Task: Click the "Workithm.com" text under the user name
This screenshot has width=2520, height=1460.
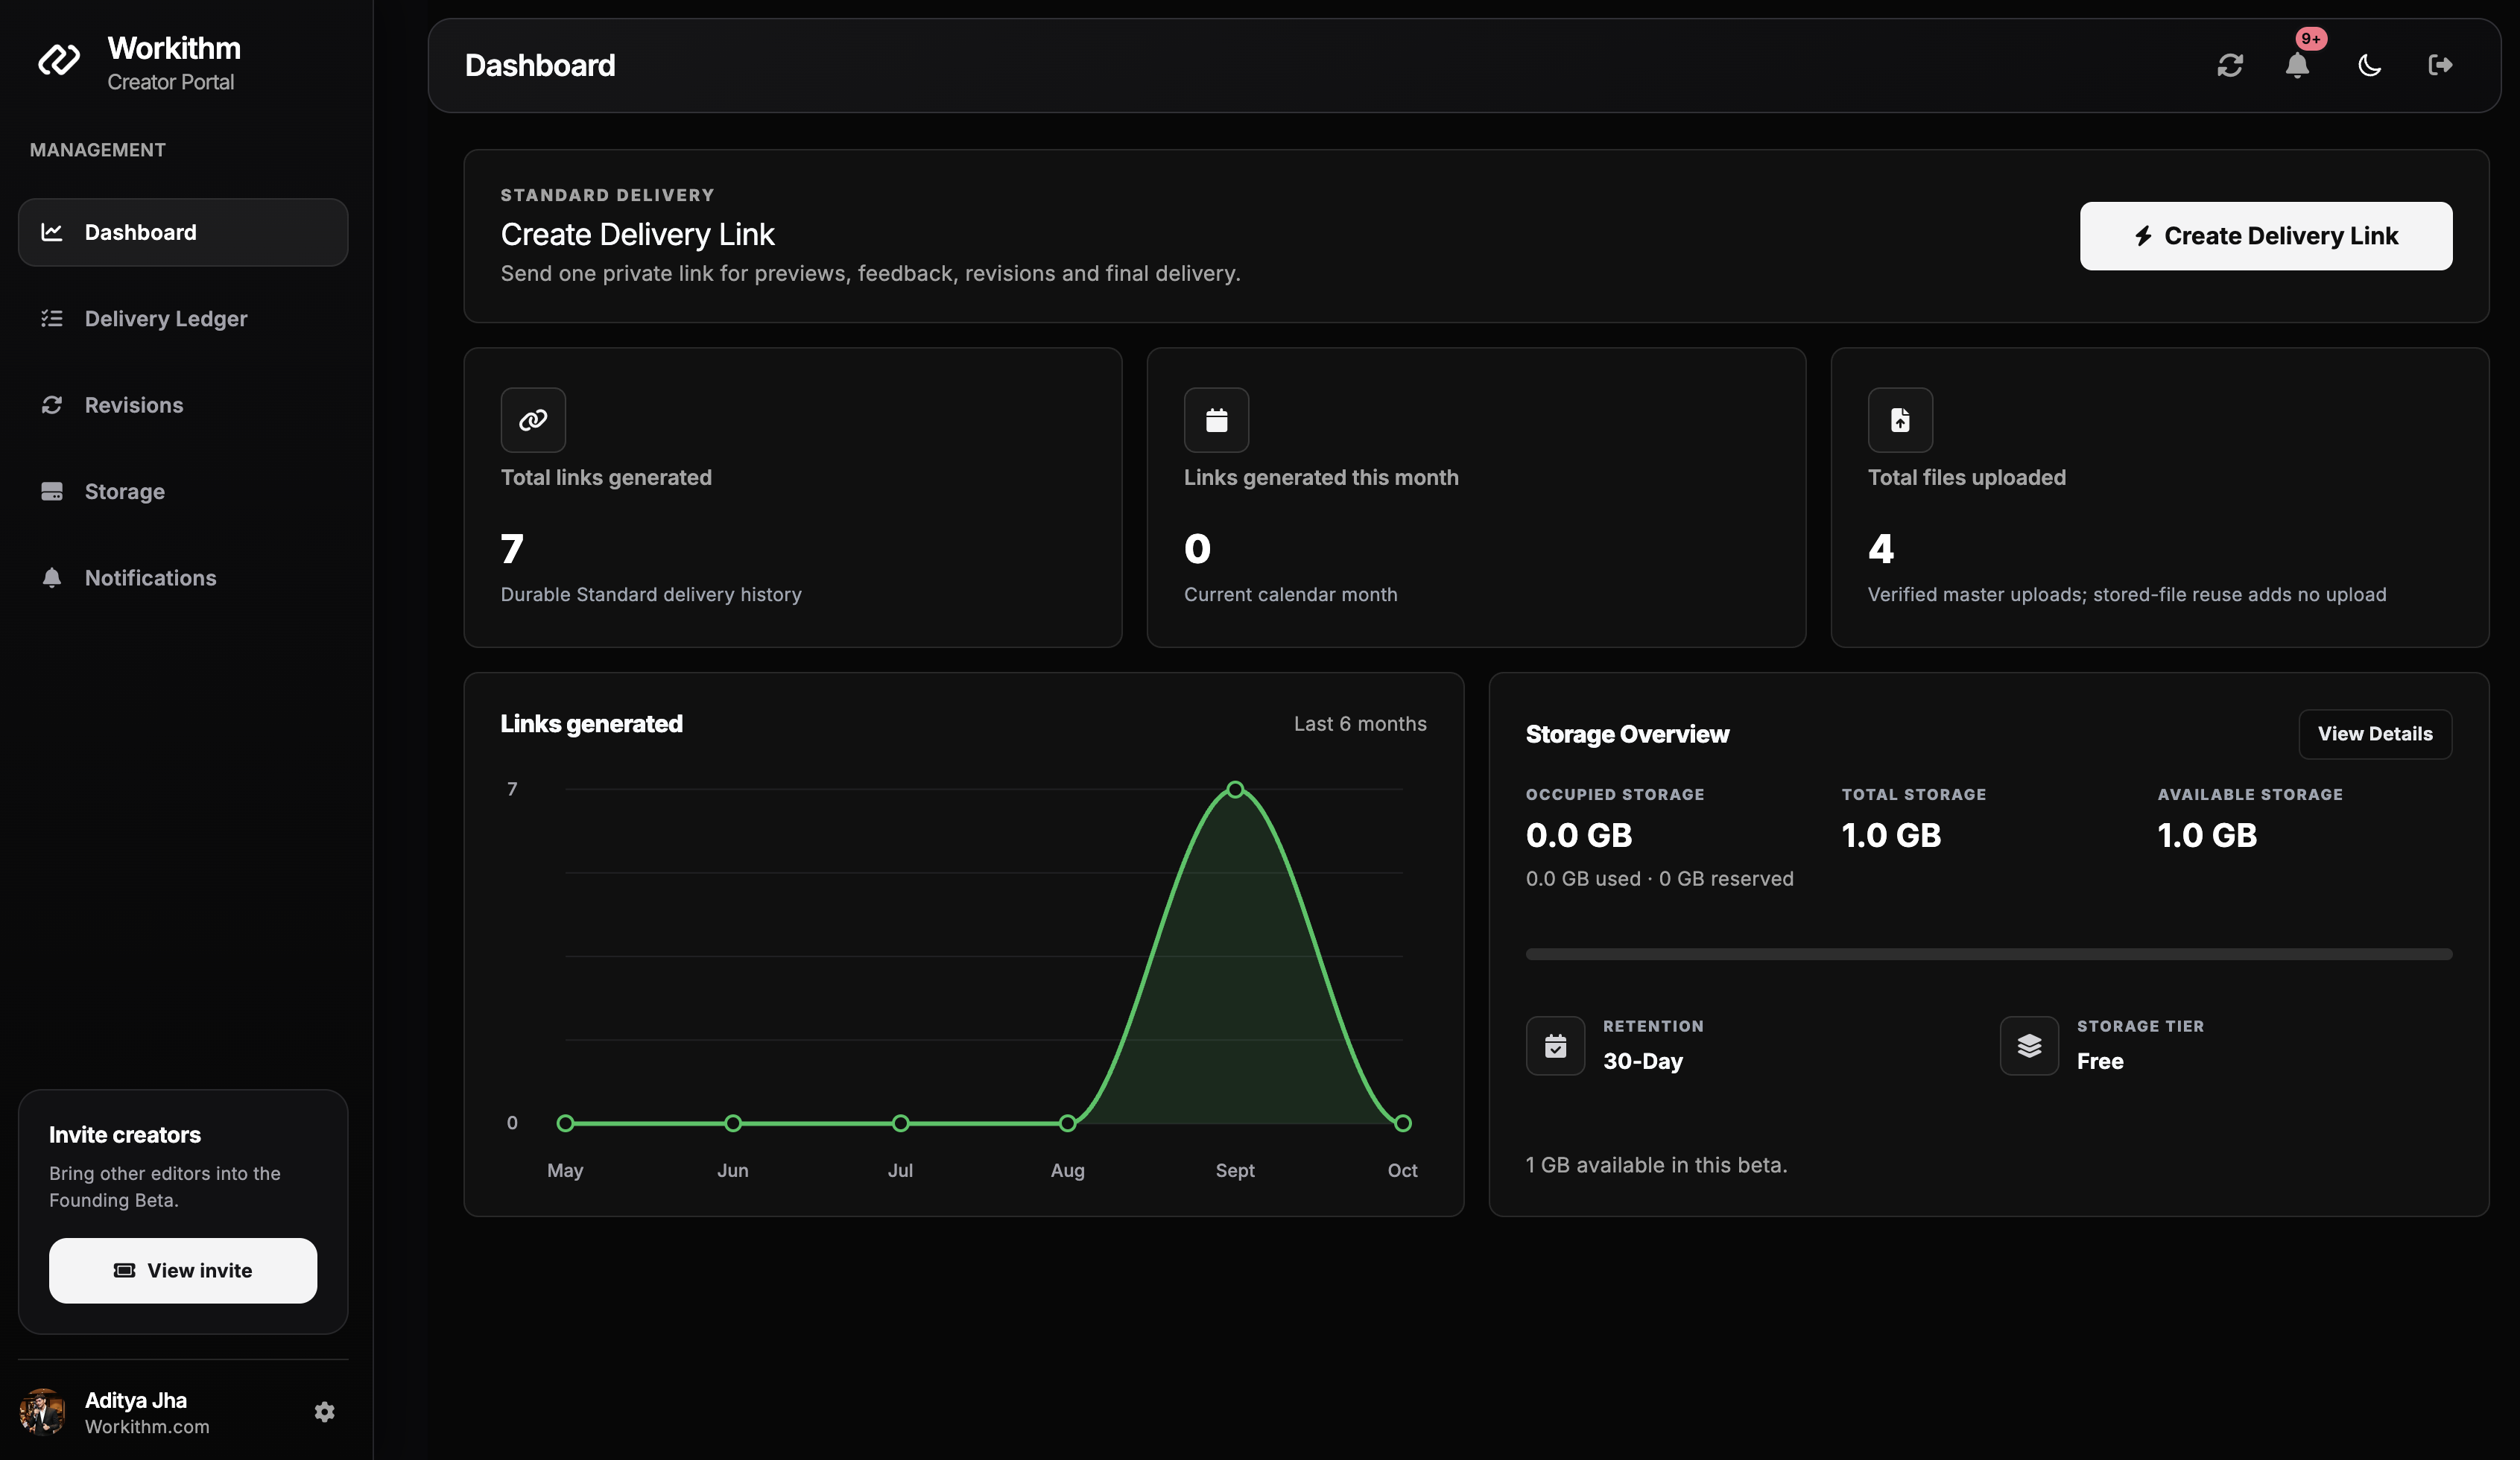Action: tap(147, 1427)
